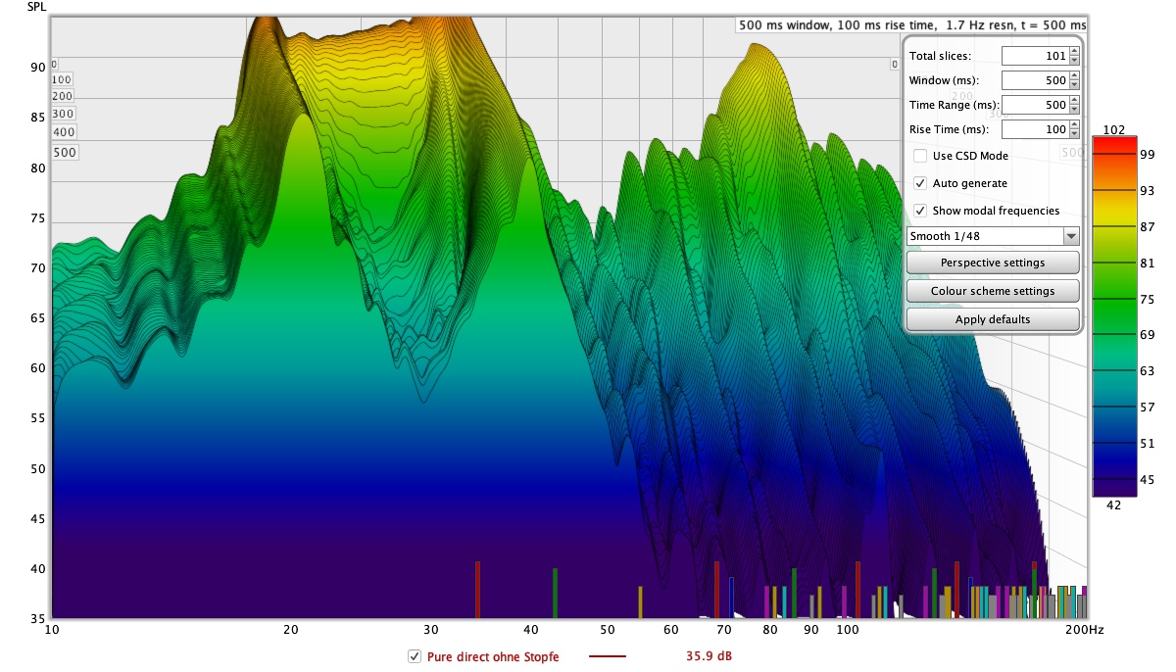
Task: Enable the Use CSD Mode checkbox
Action: [920, 156]
